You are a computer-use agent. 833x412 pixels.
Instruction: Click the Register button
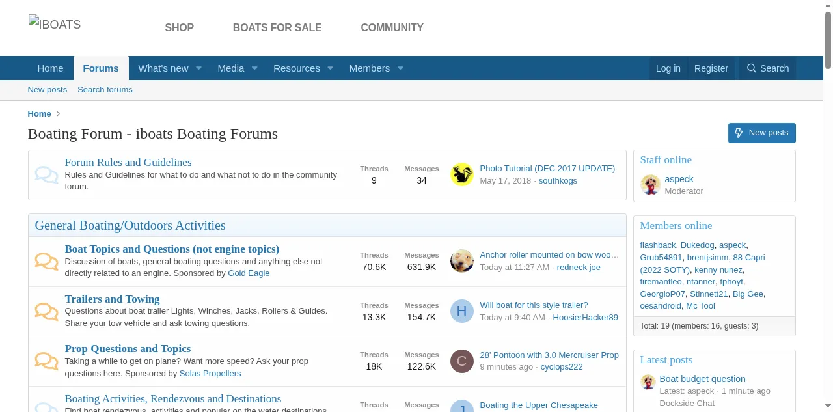711,68
